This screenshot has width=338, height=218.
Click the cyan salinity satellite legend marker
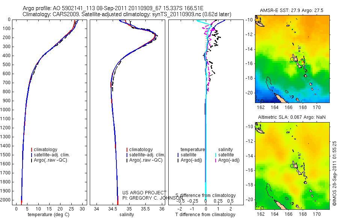pyautogui.click(x=216, y=155)
